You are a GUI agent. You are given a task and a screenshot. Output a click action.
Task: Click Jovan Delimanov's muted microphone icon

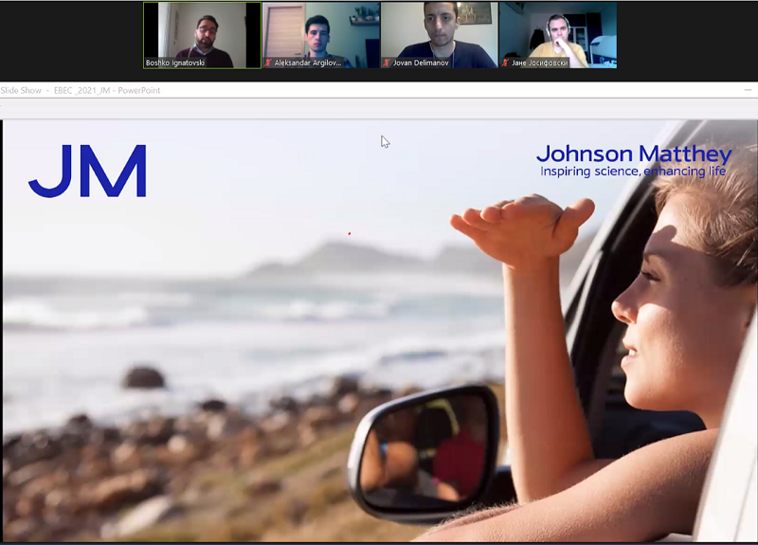point(387,64)
